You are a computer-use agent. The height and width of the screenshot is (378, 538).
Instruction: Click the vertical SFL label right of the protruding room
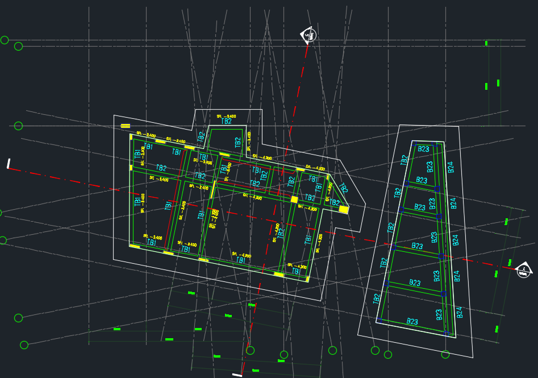point(249,141)
